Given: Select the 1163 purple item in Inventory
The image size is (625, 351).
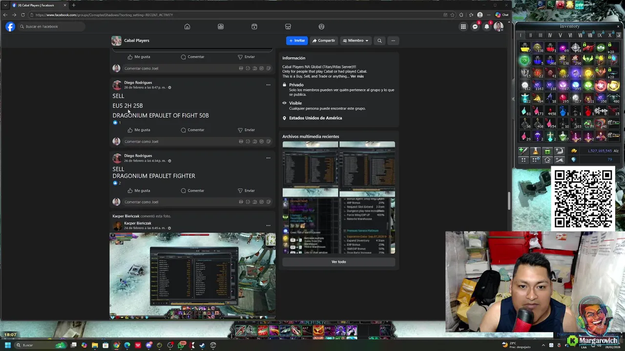Looking at the screenshot, I should pos(538,86).
